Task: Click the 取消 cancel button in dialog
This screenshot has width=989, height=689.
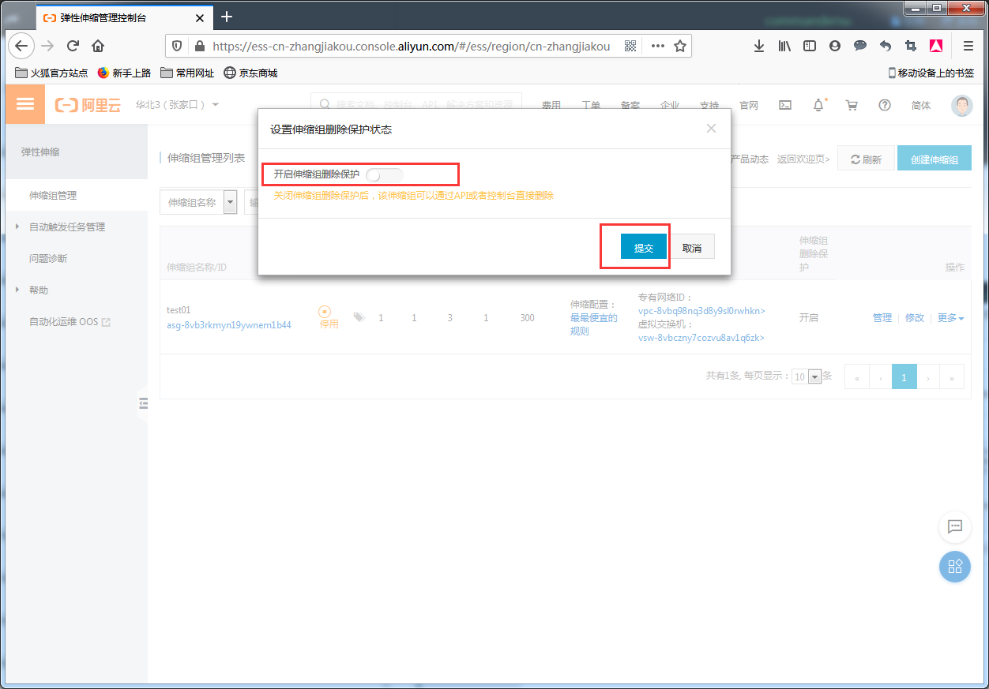Action: tap(692, 247)
